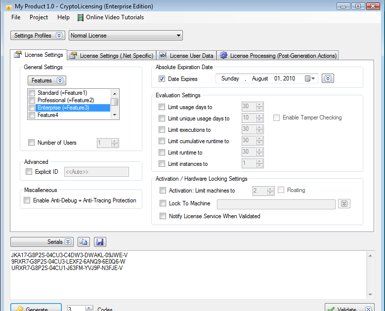
Task: Enable Tamper Checking checkbox
Action: tap(276, 117)
